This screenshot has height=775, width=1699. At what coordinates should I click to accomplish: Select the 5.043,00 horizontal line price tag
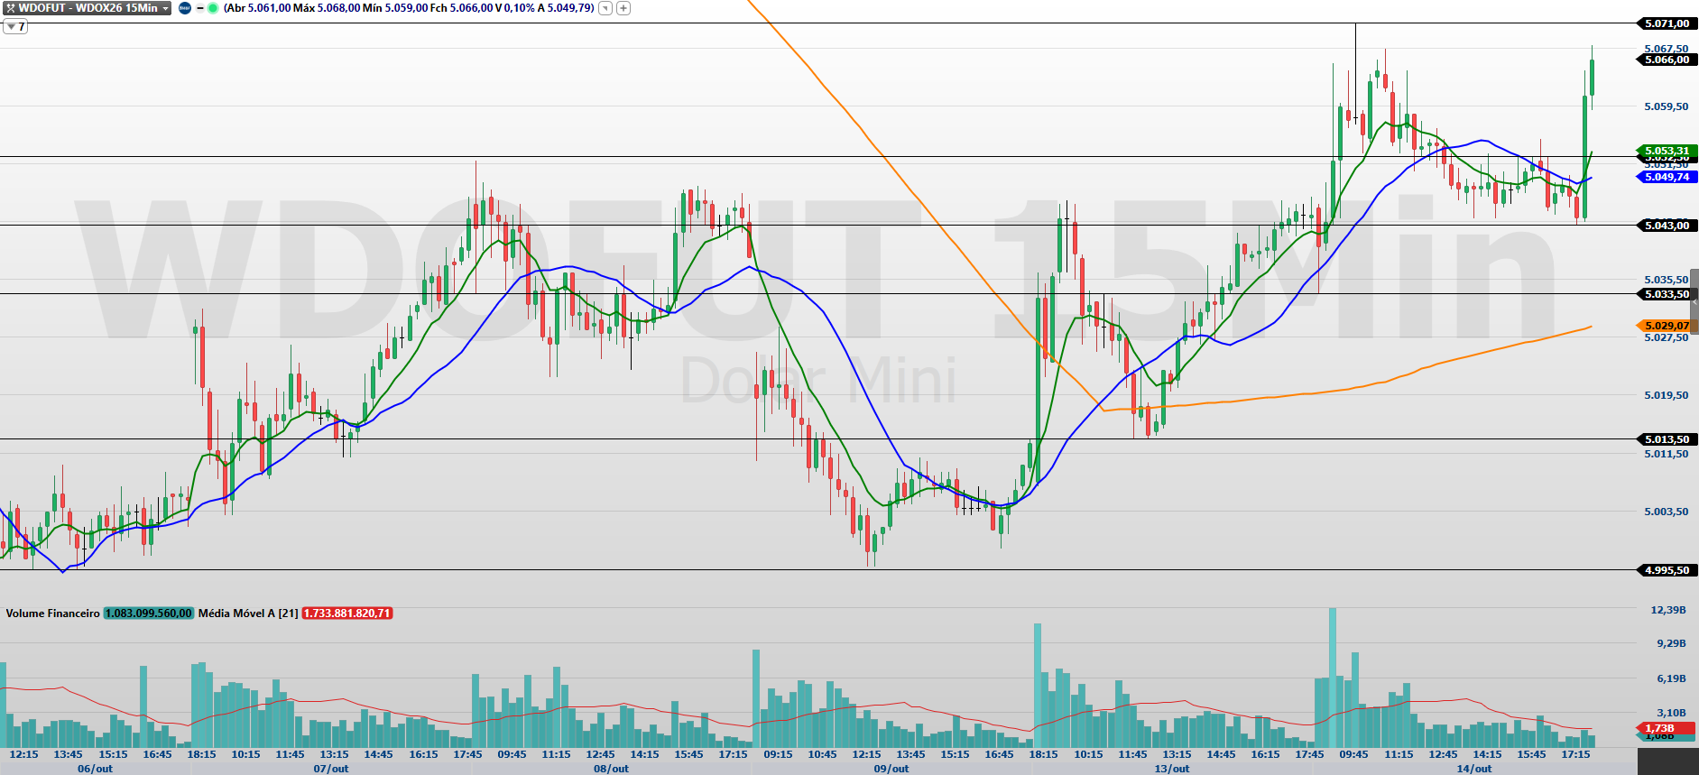pyautogui.click(x=1666, y=226)
